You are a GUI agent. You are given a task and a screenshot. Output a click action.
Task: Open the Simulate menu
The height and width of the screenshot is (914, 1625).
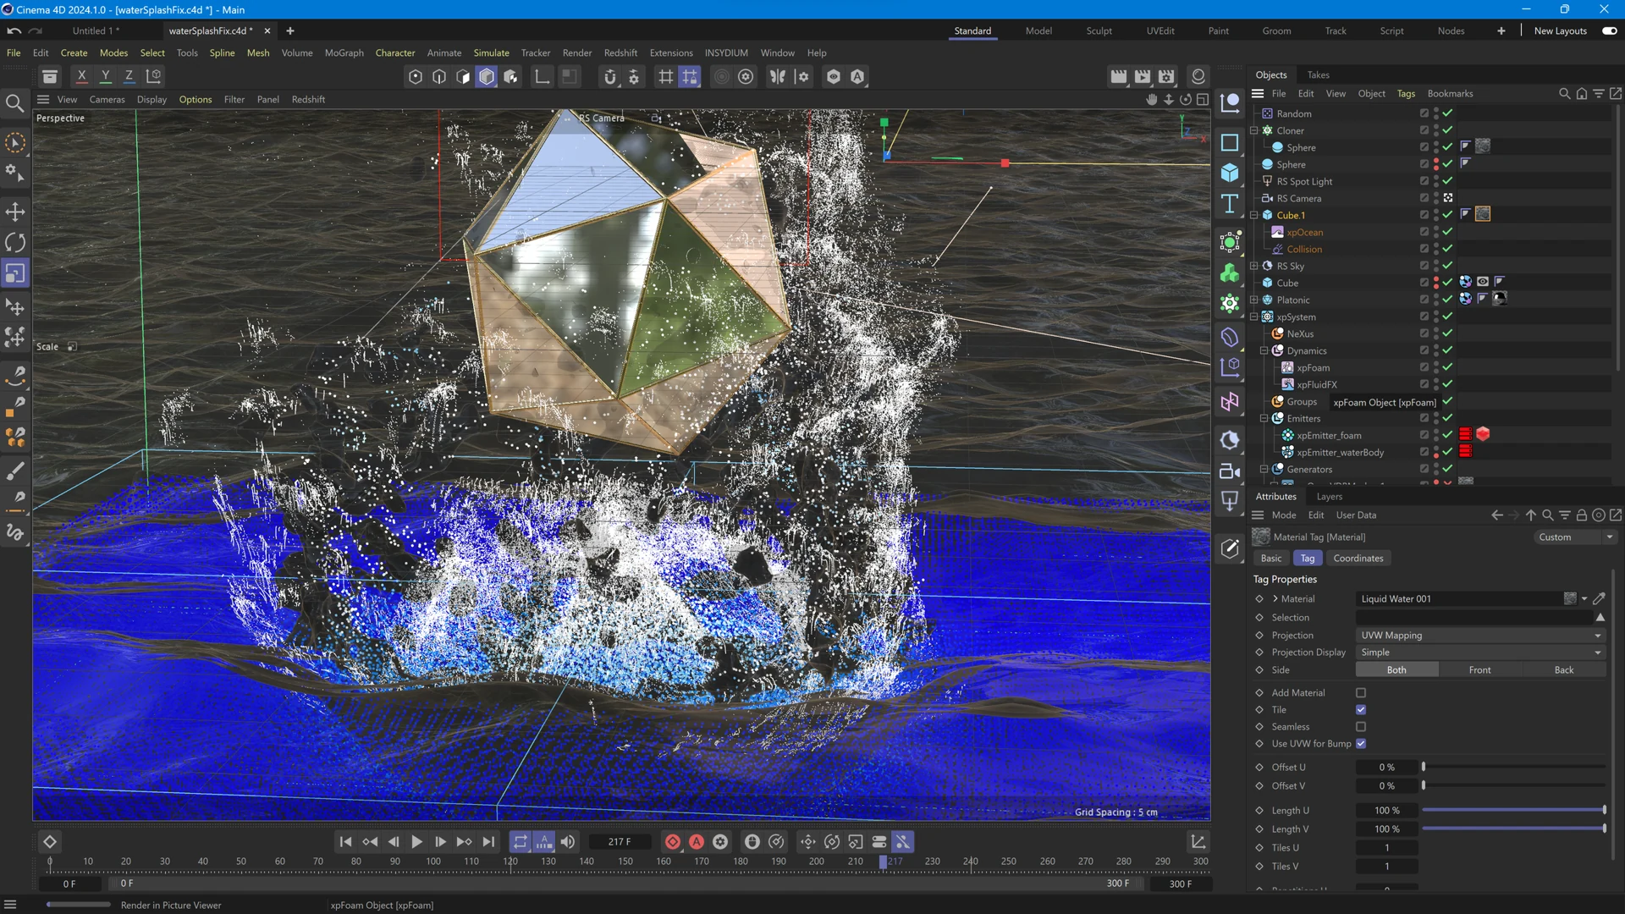(x=491, y=52)
